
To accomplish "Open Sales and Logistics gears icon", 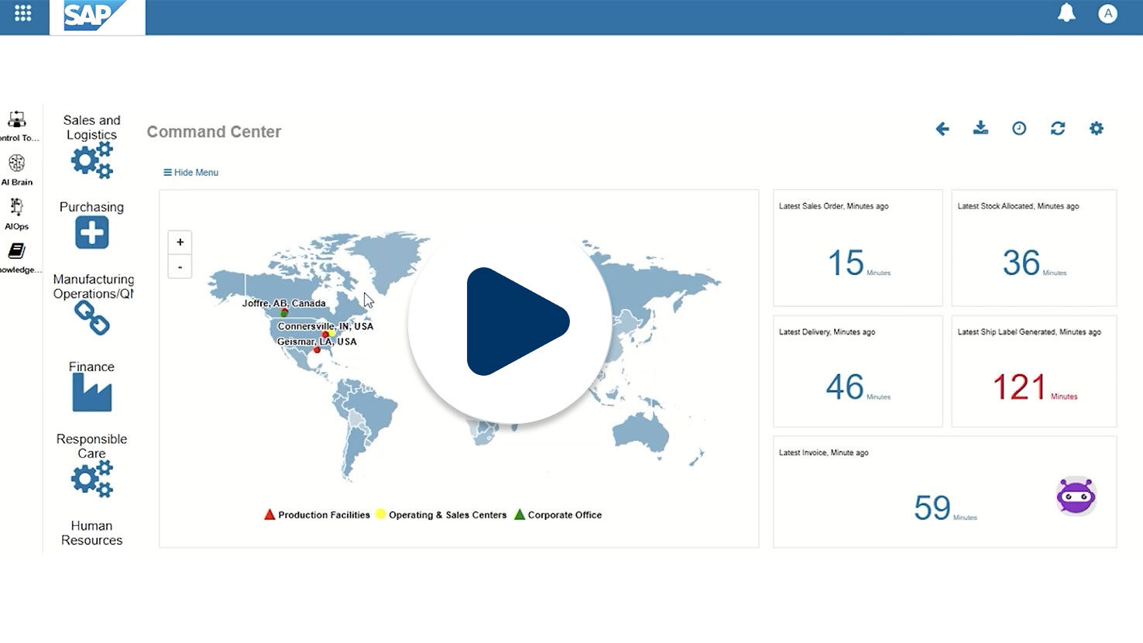I will point(92,160).
